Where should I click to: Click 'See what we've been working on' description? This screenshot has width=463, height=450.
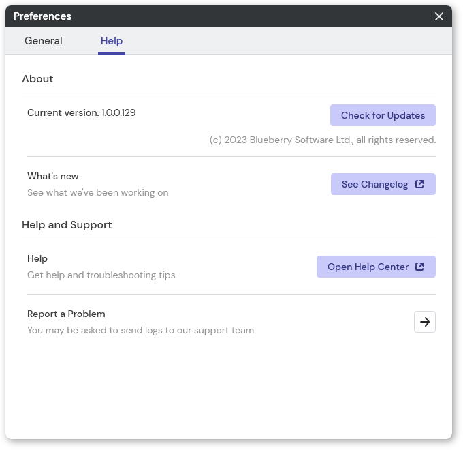coord(98,192)
